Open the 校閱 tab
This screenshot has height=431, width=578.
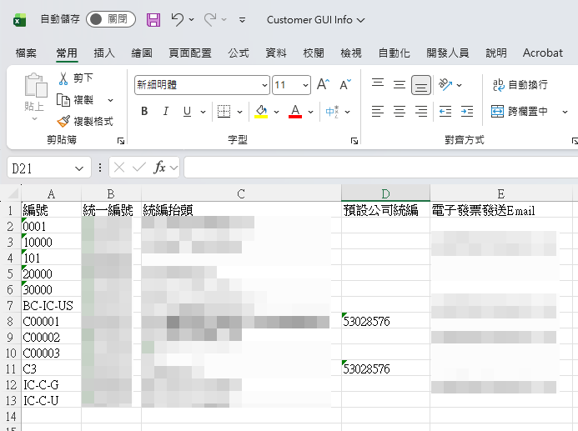tap(314, 53)
